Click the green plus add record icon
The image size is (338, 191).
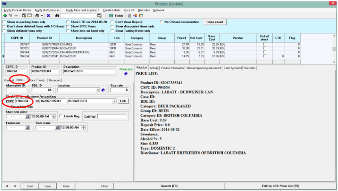5,16
